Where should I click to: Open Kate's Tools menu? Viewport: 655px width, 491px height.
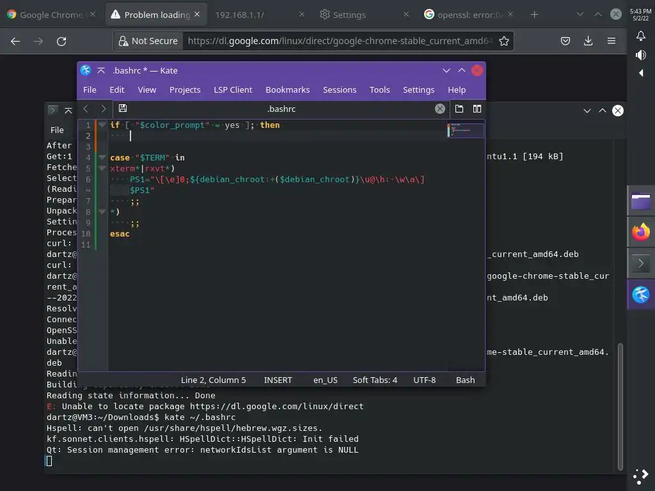[379, 90]
